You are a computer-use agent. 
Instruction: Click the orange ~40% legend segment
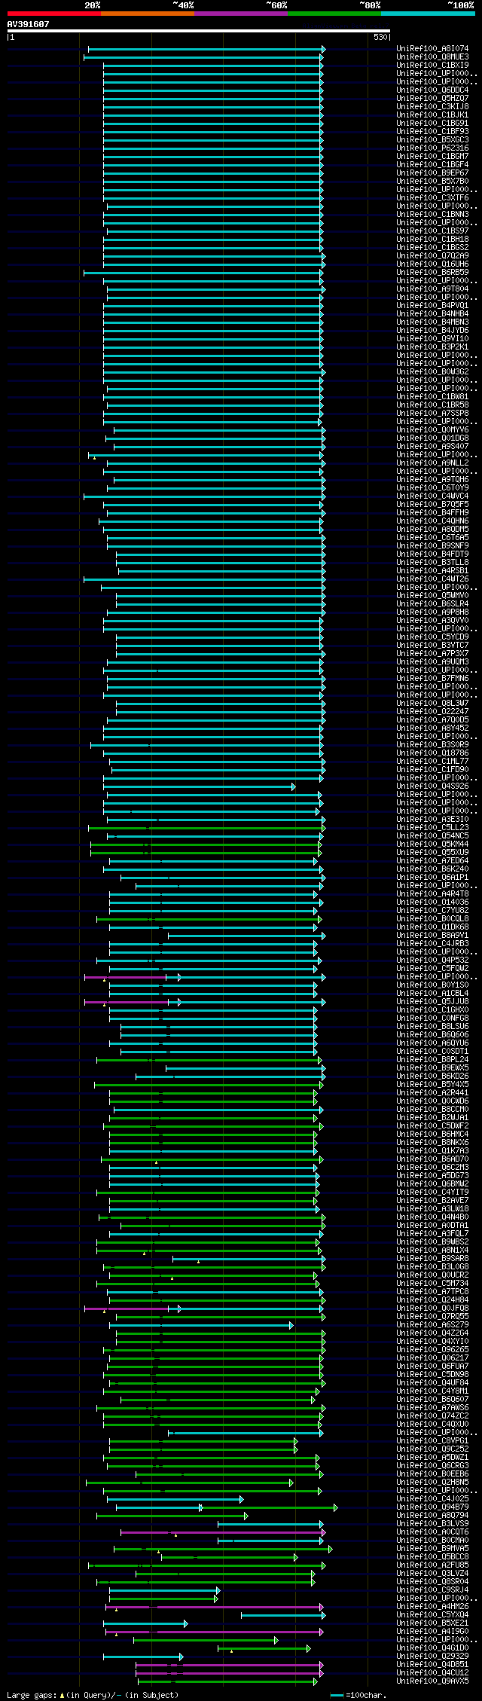[x=148, y=14]
